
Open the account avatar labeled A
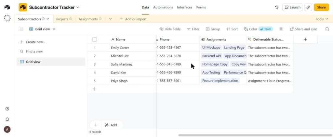coord(7,130)
